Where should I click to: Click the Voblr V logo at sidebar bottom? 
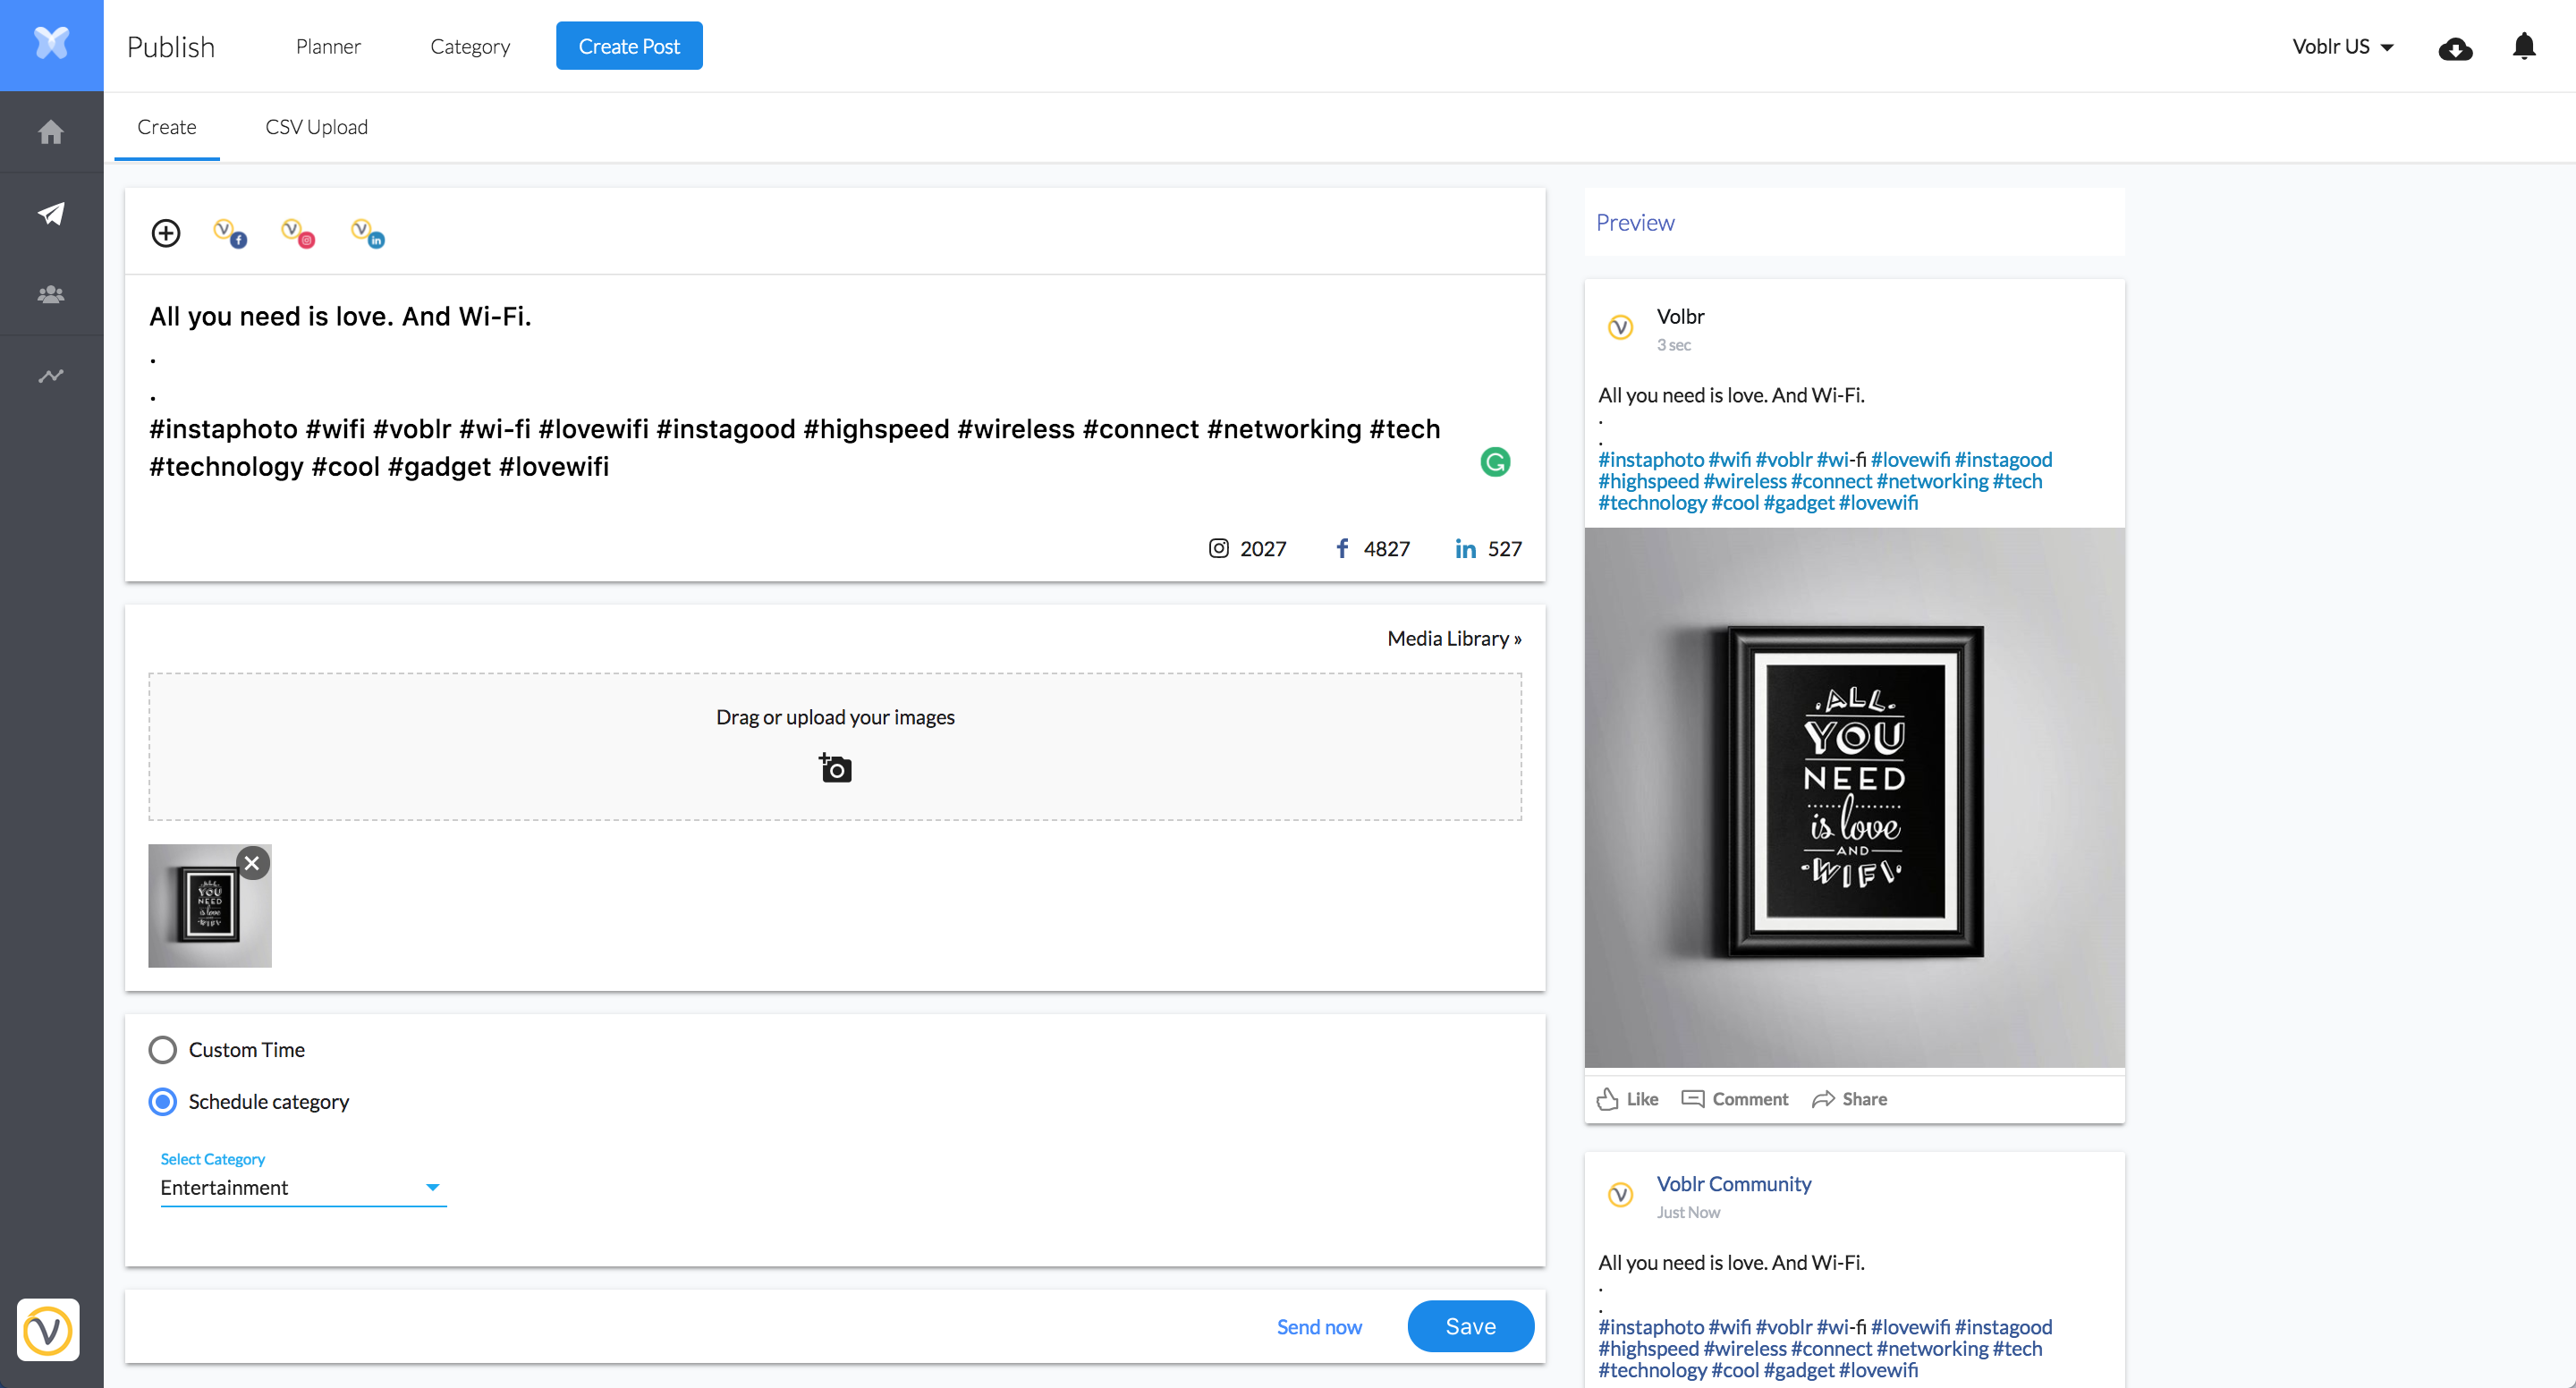[48, 1330]
